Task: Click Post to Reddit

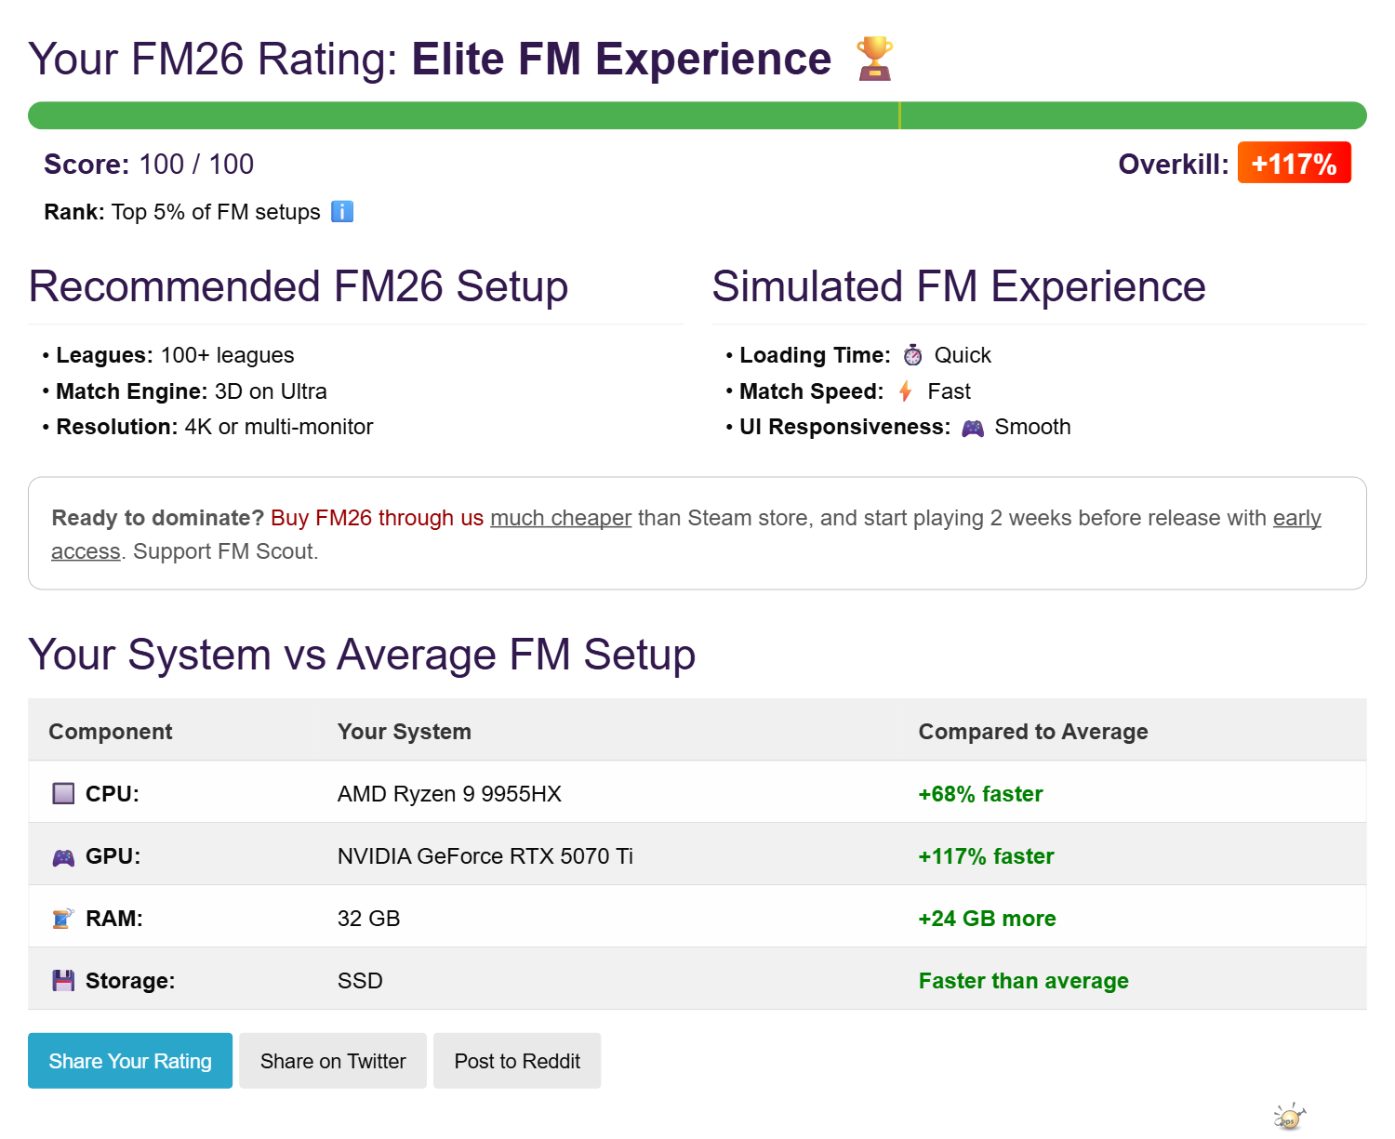Action: [517, 1061]
